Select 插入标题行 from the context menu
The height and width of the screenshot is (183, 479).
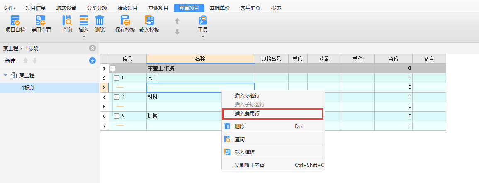tap(247, 95)
